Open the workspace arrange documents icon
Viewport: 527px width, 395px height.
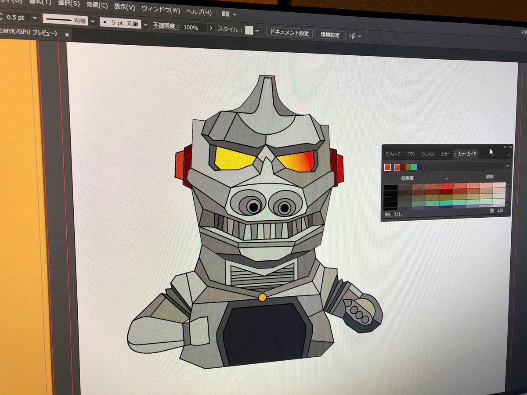(x=228, y=13)
